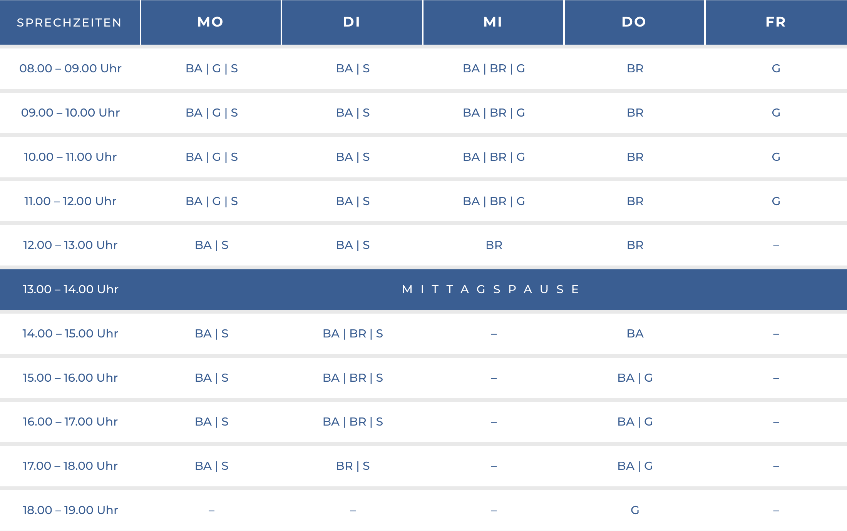Click Tuesday's BR | S entry at 17.00 – 18.00
The image size is (847, 531).
(x=353, y=466)
